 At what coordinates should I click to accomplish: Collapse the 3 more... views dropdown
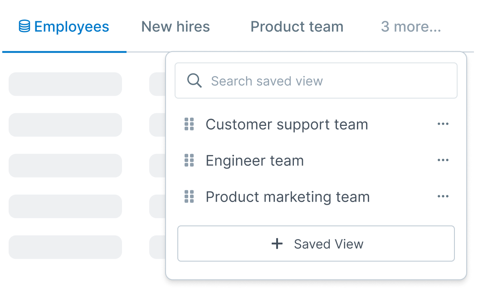(x=411, y=26)
